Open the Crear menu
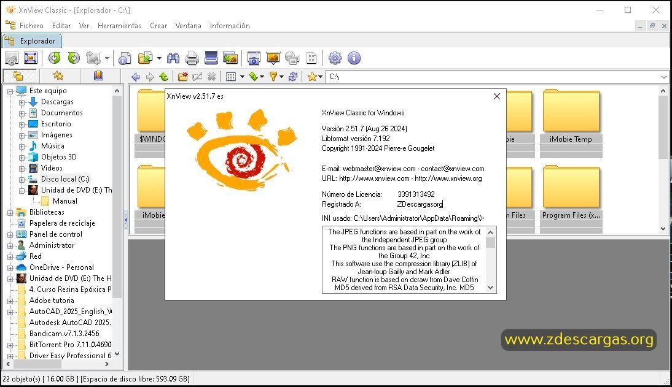Viewport: 672px width, 387px height. [158, 26]
